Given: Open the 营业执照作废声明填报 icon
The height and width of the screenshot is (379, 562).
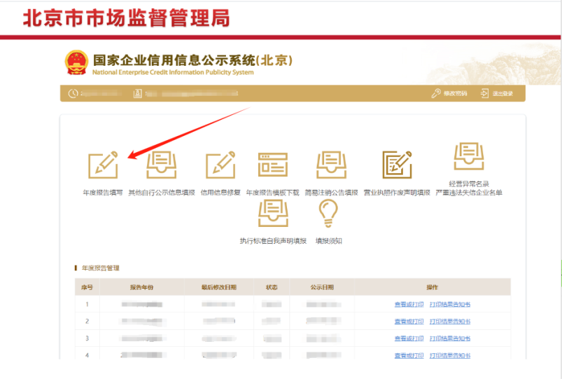Looking at the screenshot, I should tap(397, 165).
